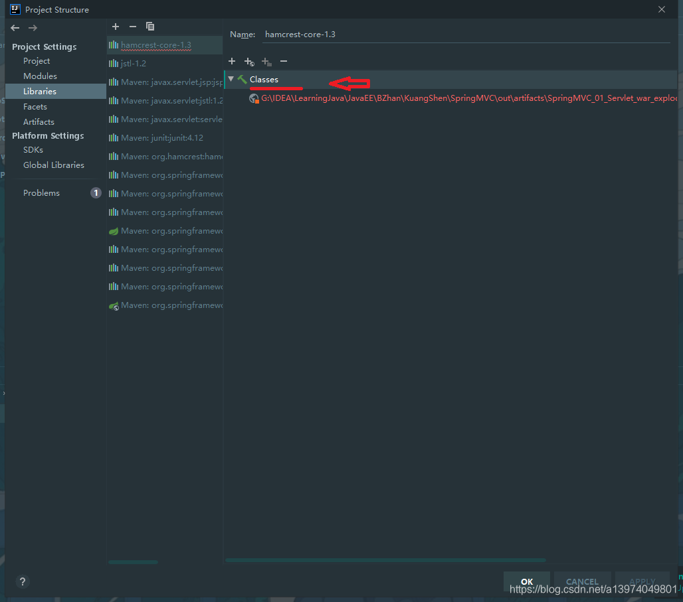
Task: Select Maven: org.hamcrest library
Action: [165, 157]
